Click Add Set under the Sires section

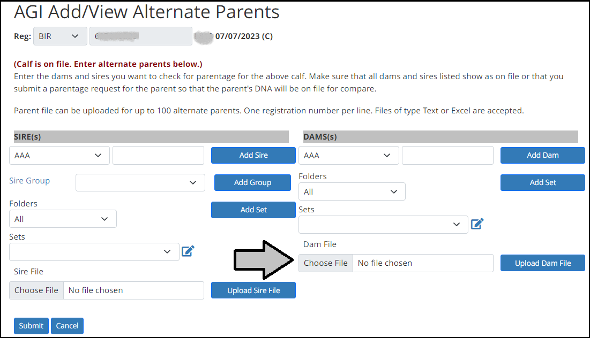253,210
